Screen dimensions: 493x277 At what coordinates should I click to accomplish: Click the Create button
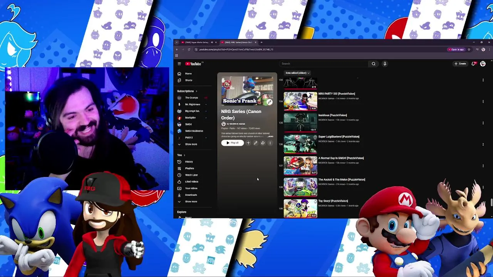coord(461,64)
